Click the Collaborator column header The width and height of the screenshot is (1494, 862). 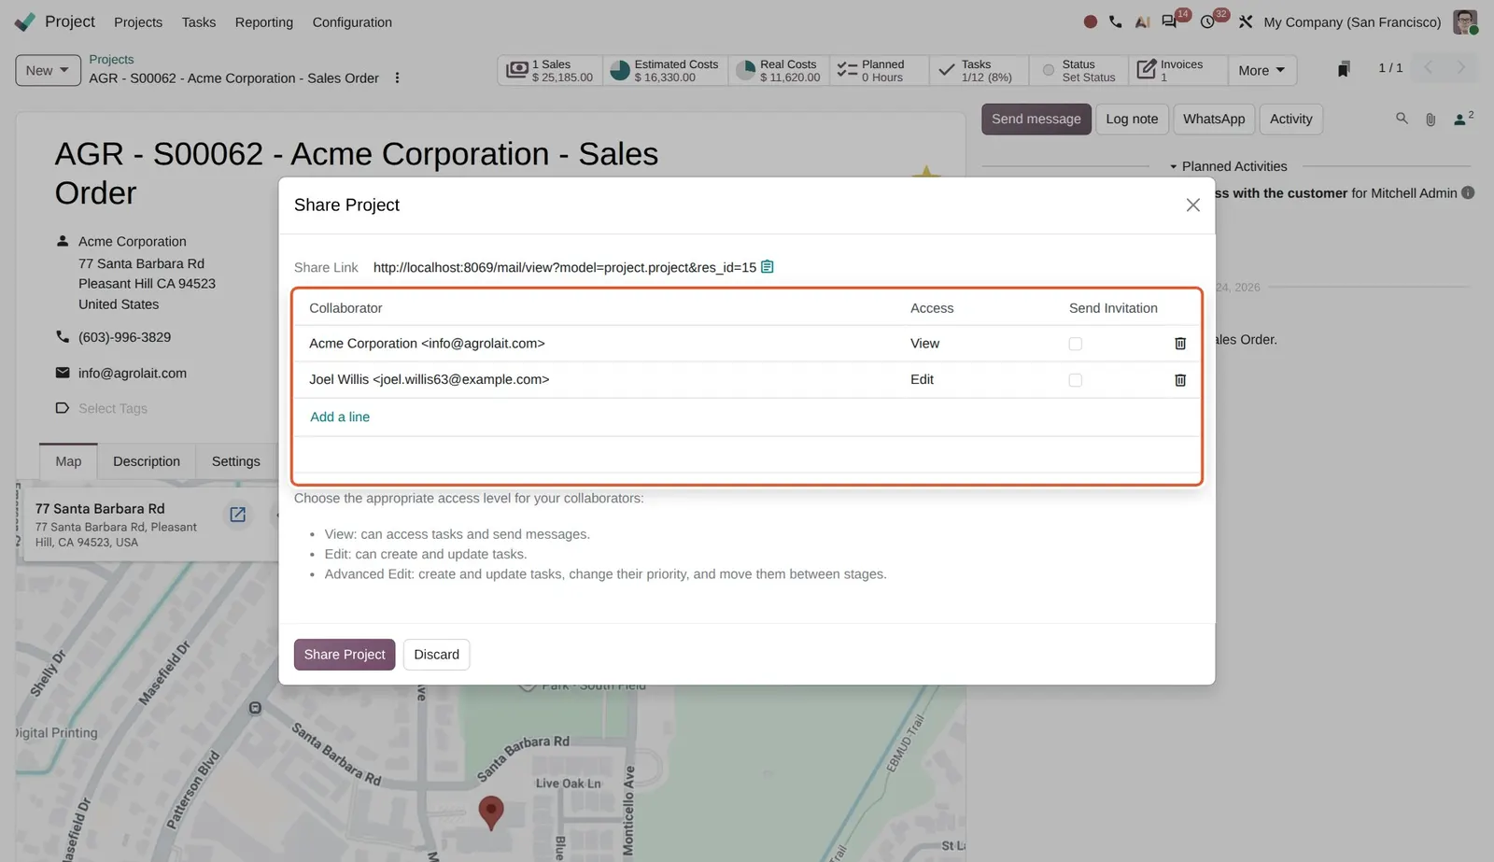pos(345,308)
